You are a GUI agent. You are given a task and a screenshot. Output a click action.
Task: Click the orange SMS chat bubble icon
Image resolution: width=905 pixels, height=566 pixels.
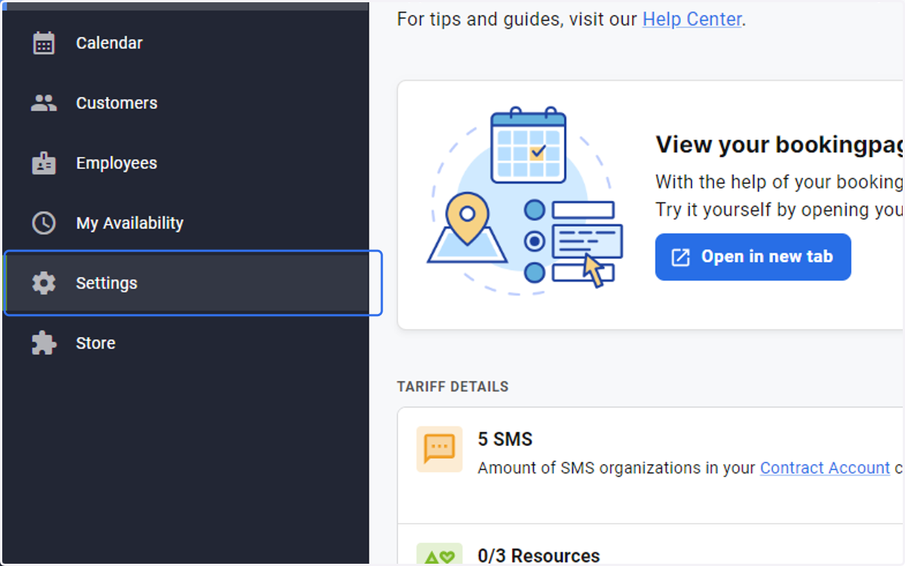439,449
